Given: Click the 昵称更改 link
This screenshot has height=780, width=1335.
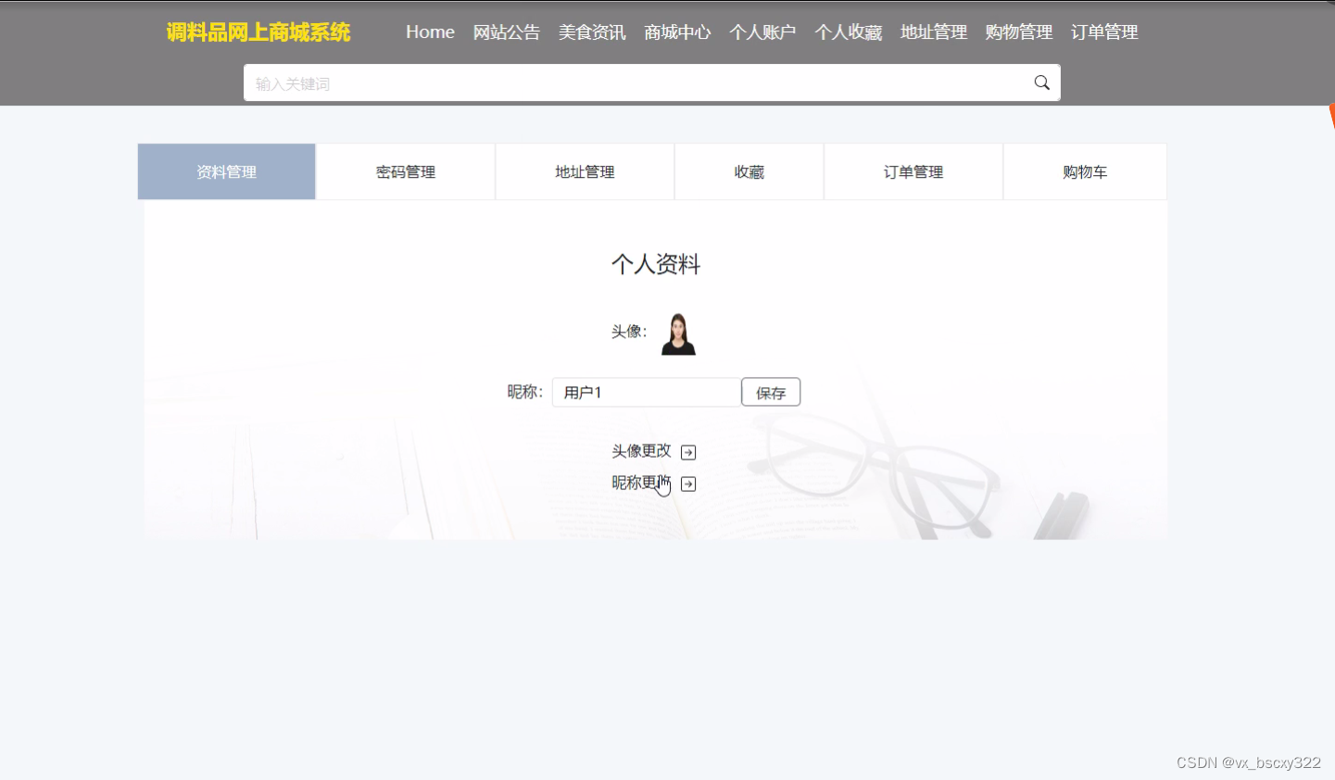Looking at the screenshot, I should 641,483.
